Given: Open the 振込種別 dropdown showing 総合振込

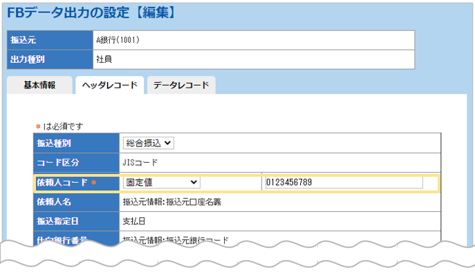Looking at the screenshot, I should click(x=149, y=143).
